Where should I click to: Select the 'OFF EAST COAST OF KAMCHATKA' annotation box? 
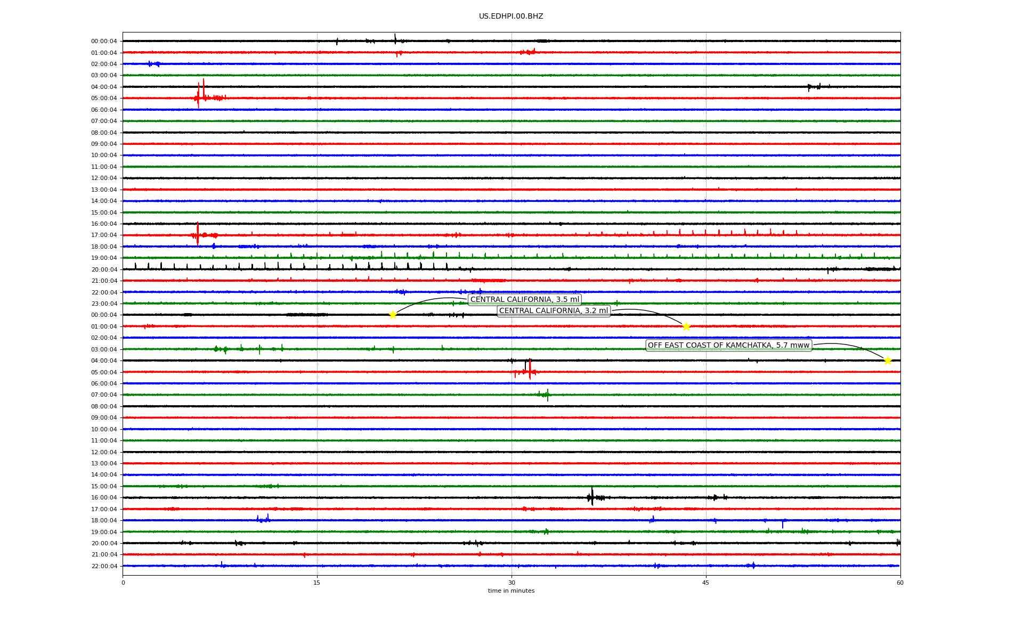(728, 346)
